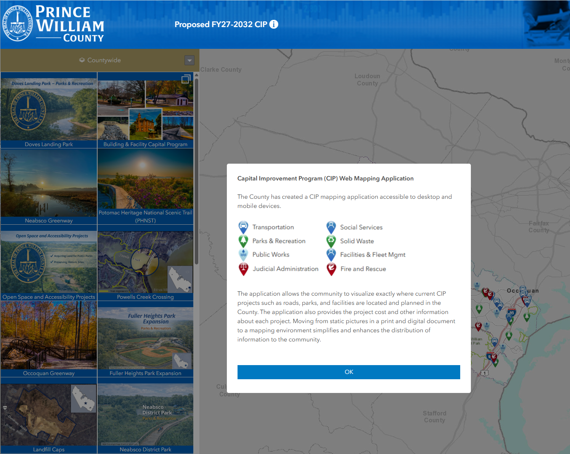The width and height of the screenshot is (570, 454).
Task: Select the Public Works legend pin icon
Action: [x=243, y=254]
